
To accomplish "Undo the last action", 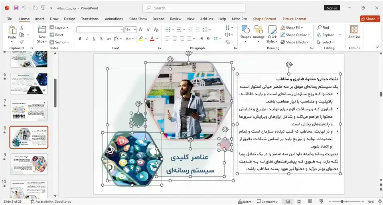I will click(x=24, y=8).
